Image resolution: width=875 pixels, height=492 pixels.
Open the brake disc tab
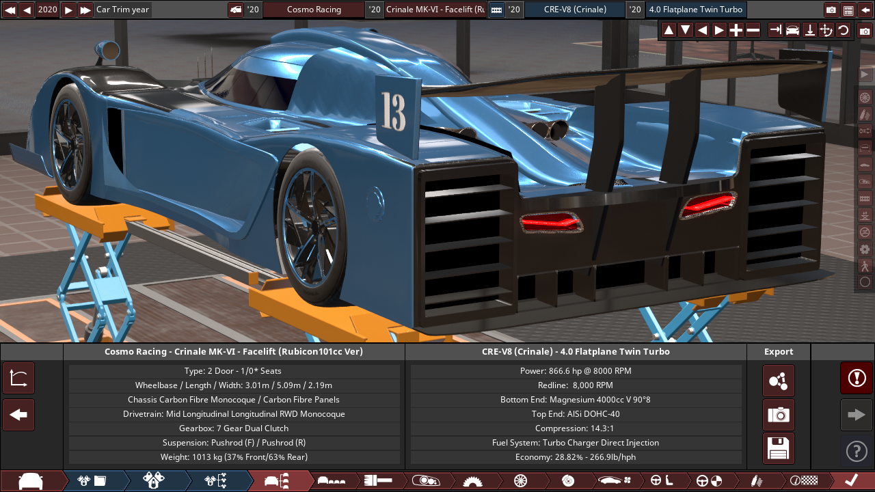(567, 481)
